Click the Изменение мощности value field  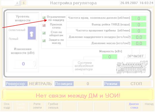coord(23,64)
